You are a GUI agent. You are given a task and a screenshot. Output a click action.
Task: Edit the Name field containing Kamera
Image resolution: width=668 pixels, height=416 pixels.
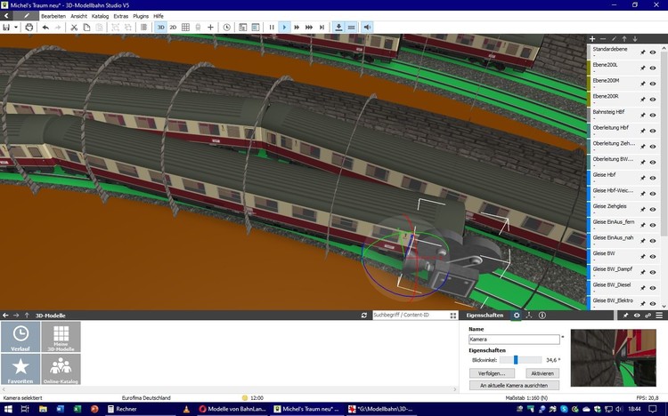[514, 339]
